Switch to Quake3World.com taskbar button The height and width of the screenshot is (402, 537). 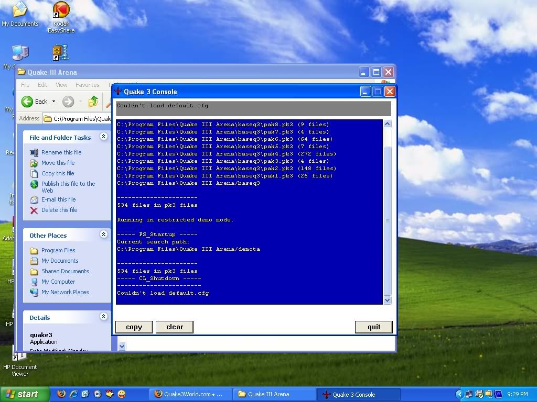click(190, 394)
